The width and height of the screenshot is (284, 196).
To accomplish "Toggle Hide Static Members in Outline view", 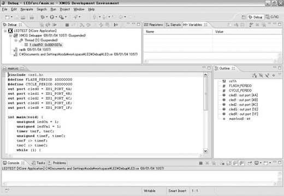I will [267, 75].
